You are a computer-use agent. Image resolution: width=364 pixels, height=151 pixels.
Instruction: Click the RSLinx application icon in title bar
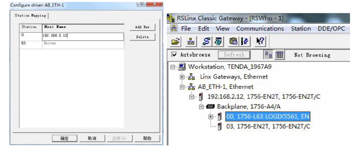click(171, 18)
